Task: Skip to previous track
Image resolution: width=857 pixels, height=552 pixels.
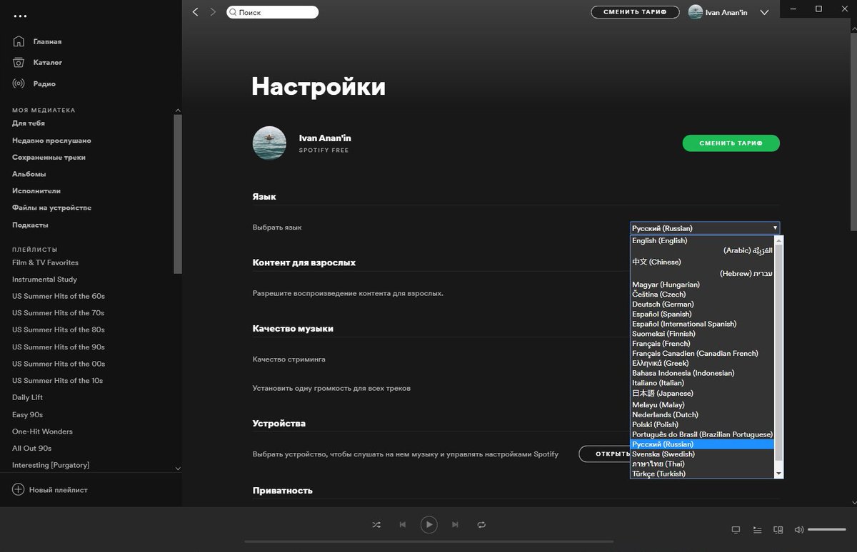Action: [x=402, y=525]
